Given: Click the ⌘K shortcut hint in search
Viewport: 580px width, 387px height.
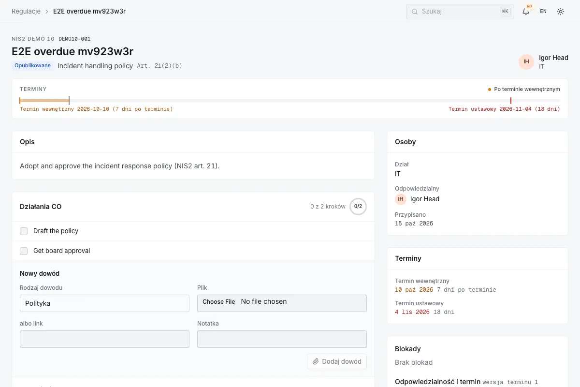Looking at the screenshot, I should coord(505,11).
